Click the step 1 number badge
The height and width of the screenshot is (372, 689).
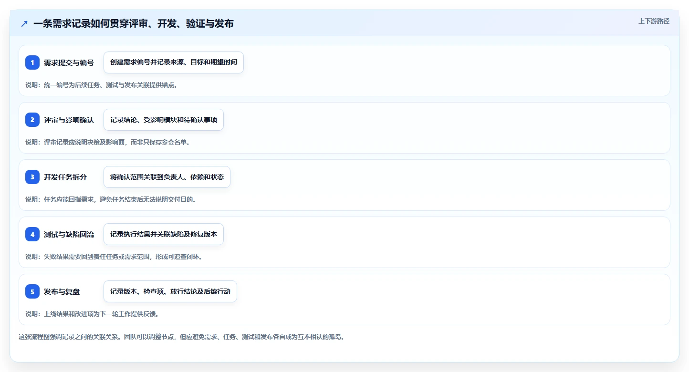[32, 62]
